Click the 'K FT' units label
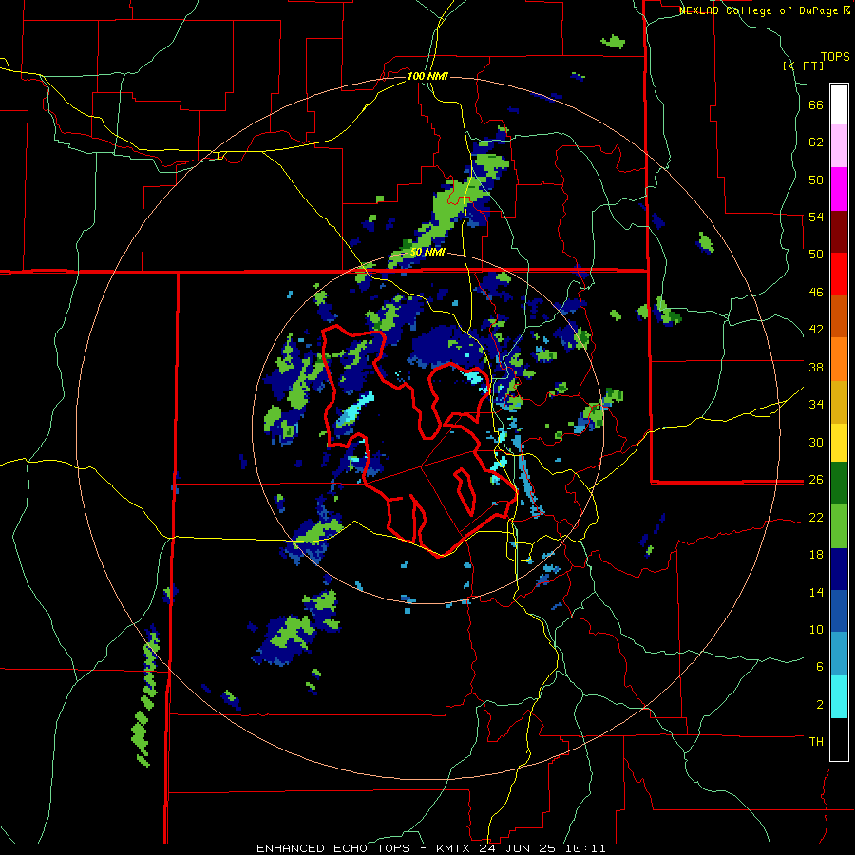 coord(803,66)
